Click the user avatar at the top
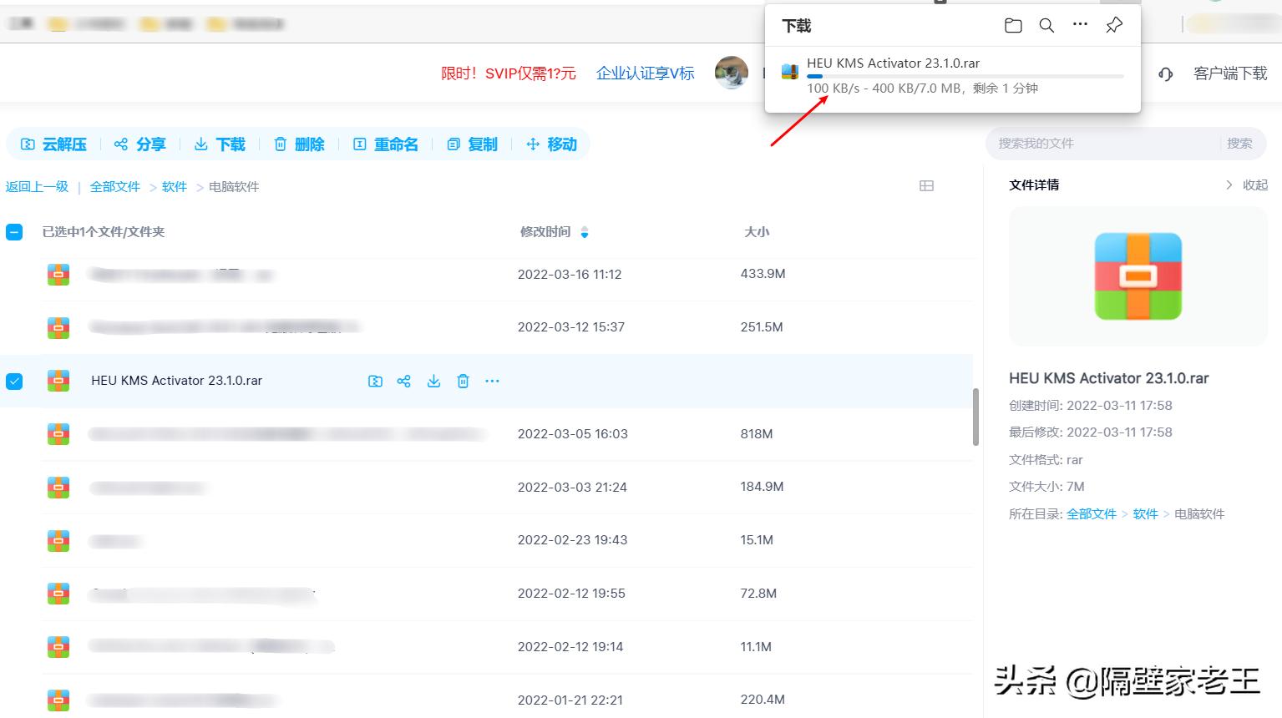 coord(731,73)
